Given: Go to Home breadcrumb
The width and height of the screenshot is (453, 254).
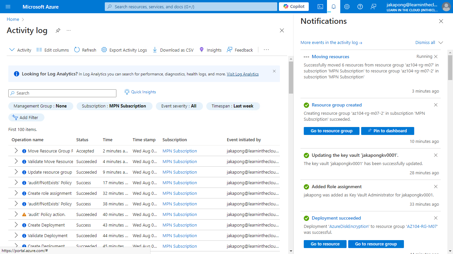Looking at the screenshot, I should (13, 19).
